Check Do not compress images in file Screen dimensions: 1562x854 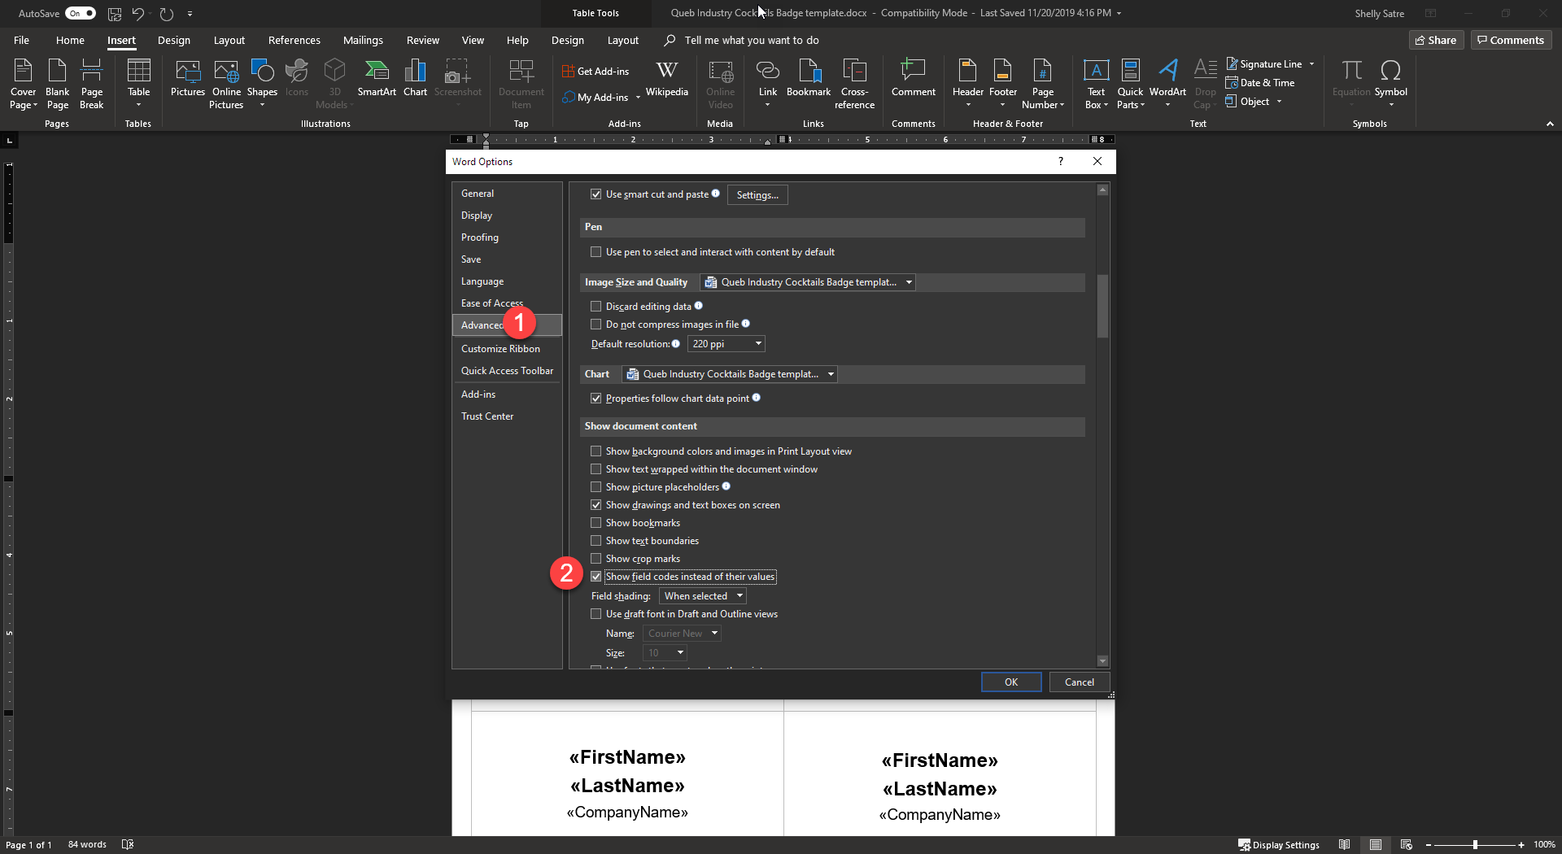[x=596, y=325]
